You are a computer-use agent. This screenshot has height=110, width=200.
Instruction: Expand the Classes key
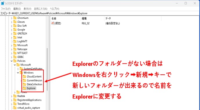tap(12, 22)
